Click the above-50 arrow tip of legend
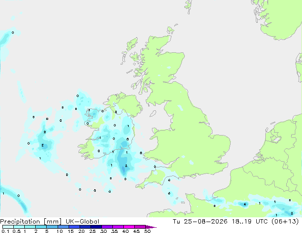 pos(151,227)
